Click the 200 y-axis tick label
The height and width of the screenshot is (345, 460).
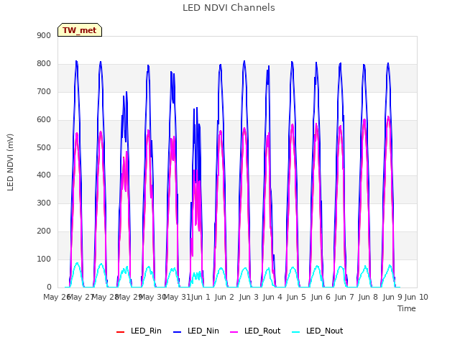pos(44,231)
